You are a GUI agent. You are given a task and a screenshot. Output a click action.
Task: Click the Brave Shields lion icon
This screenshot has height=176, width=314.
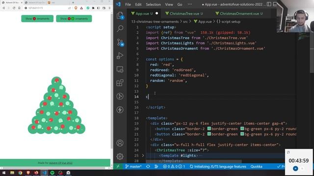[x=76, y=8]
